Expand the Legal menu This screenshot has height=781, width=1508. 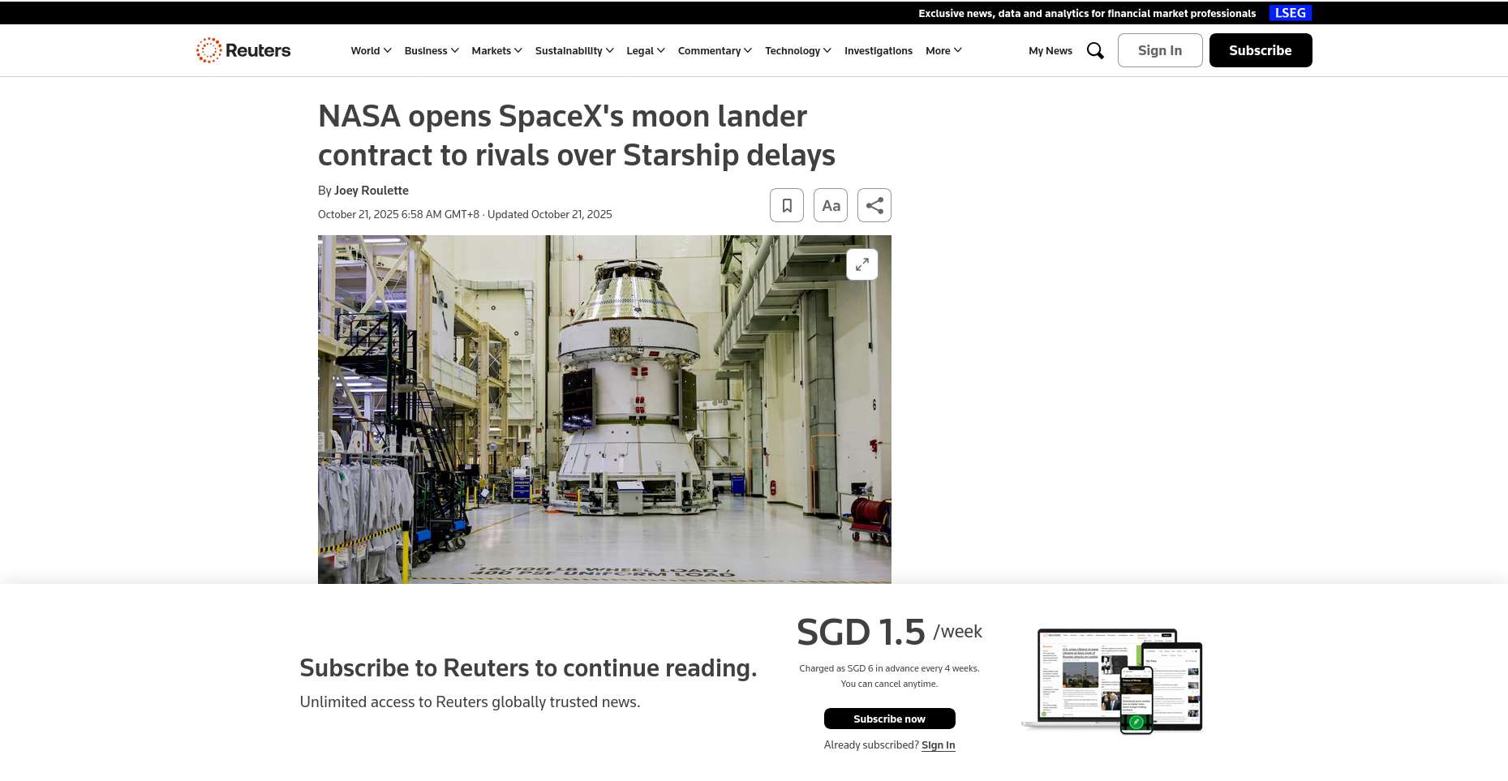tap(646, 50)
